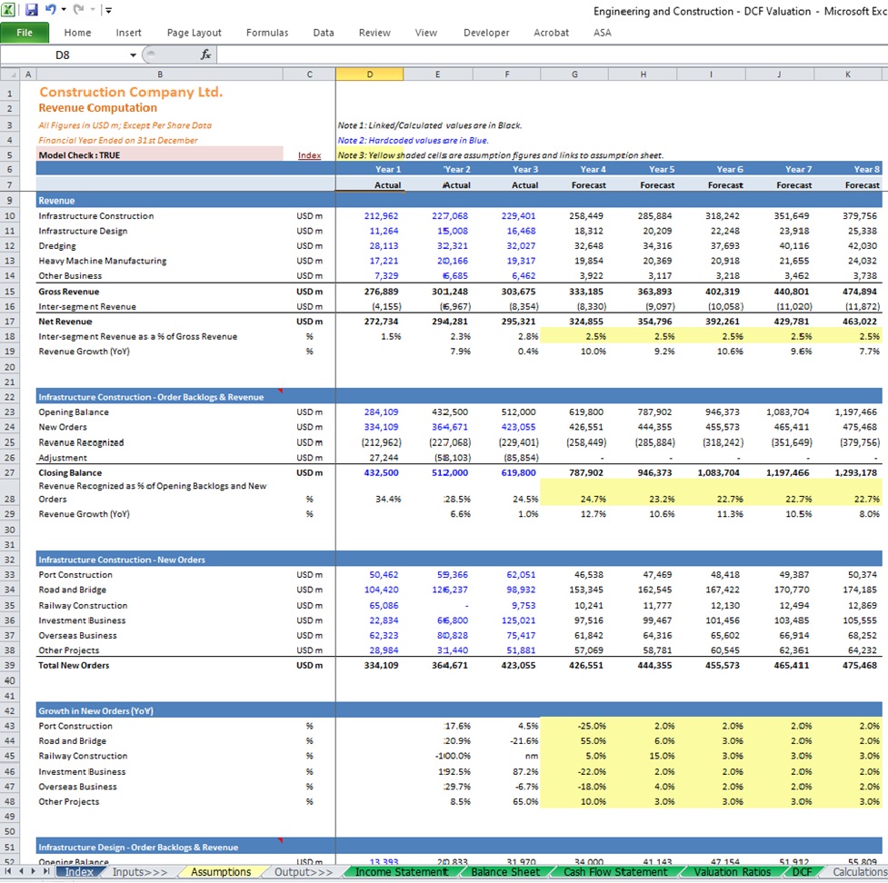Click previous sheet navigation arrow

tap(21, 872)
